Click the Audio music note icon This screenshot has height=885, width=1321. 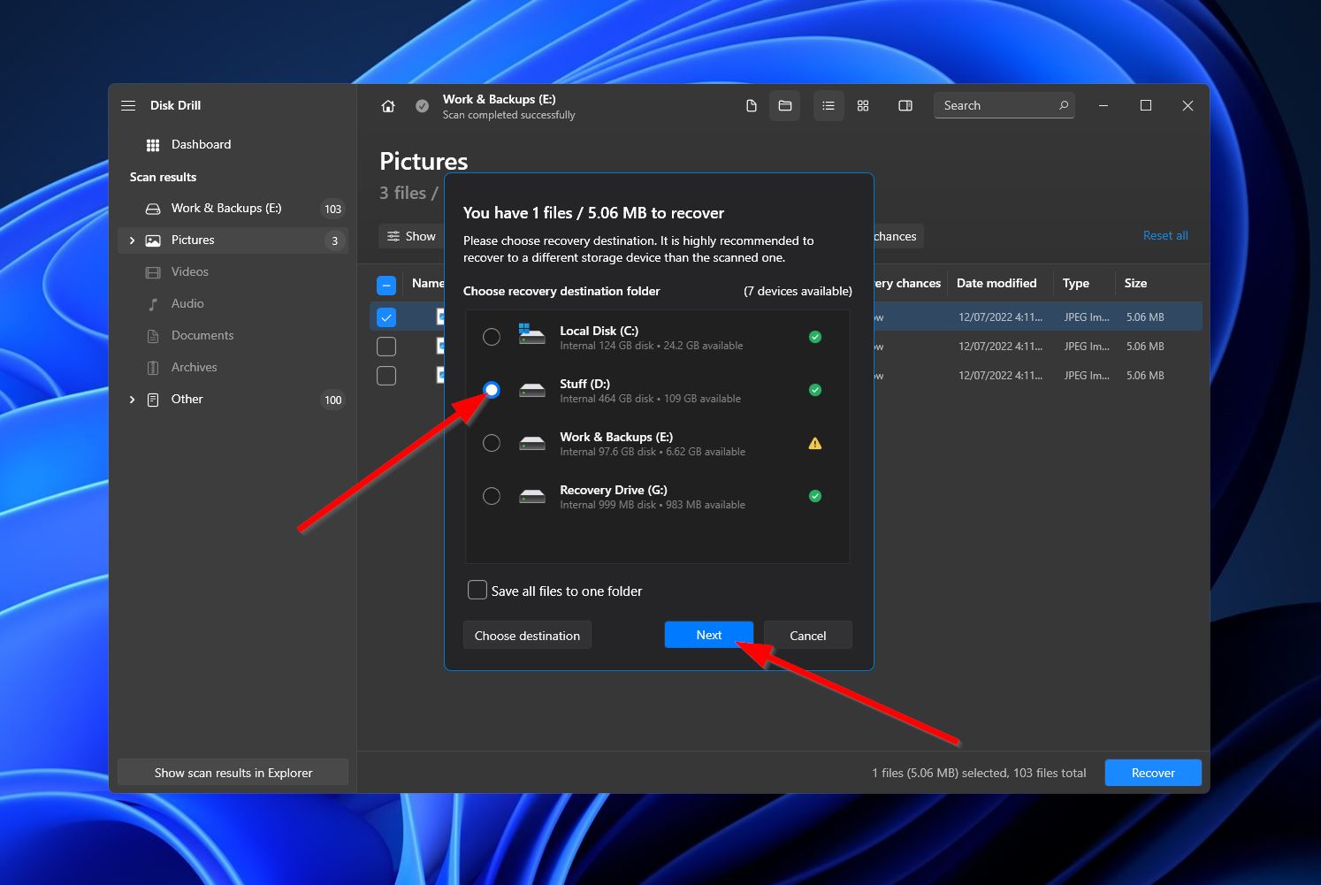153,304
